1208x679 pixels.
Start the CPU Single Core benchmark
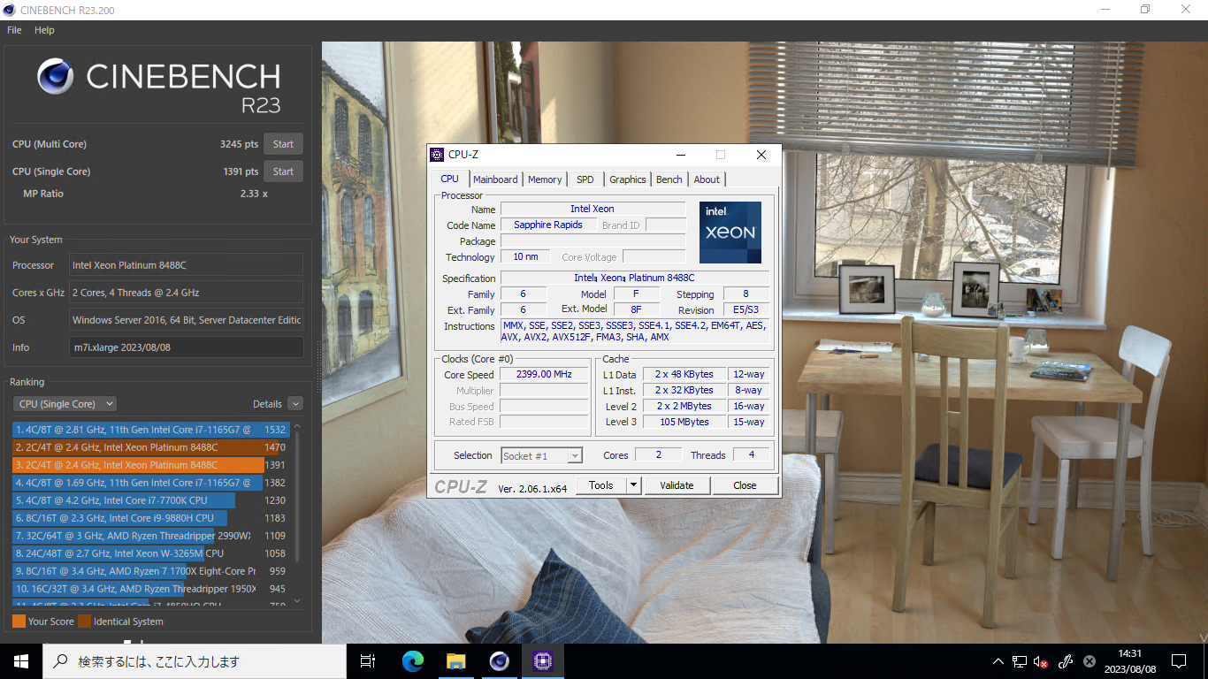(283, 172)
